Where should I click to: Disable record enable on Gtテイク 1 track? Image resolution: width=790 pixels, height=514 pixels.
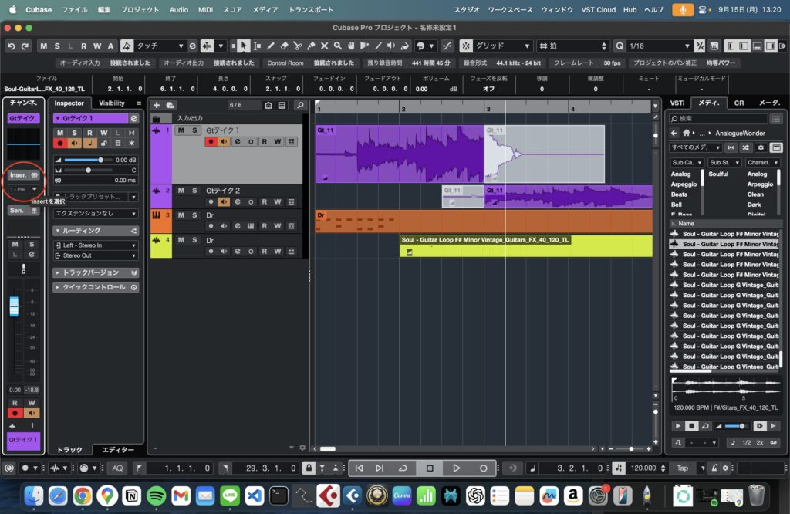pyautogui.click(x=211, y=142)
